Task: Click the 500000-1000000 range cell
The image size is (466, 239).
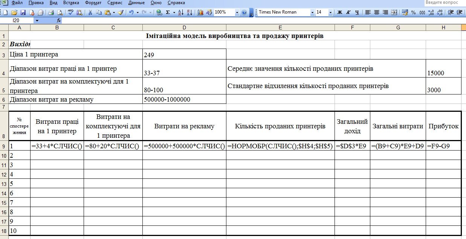Action: (x=184, y=99)
